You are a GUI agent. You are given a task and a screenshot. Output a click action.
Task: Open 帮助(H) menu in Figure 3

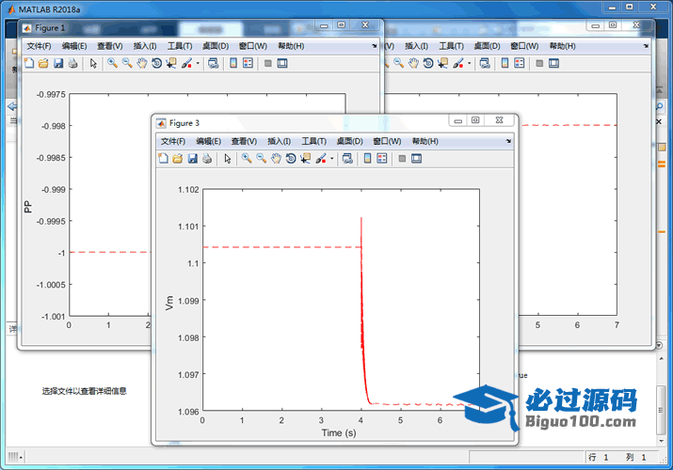point(425,141)
